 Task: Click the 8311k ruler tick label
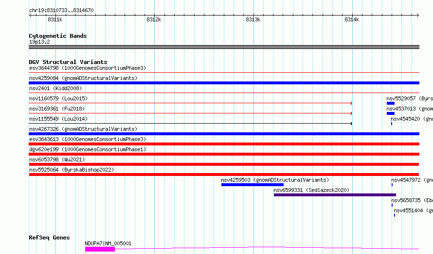click(x=55, y=19)
